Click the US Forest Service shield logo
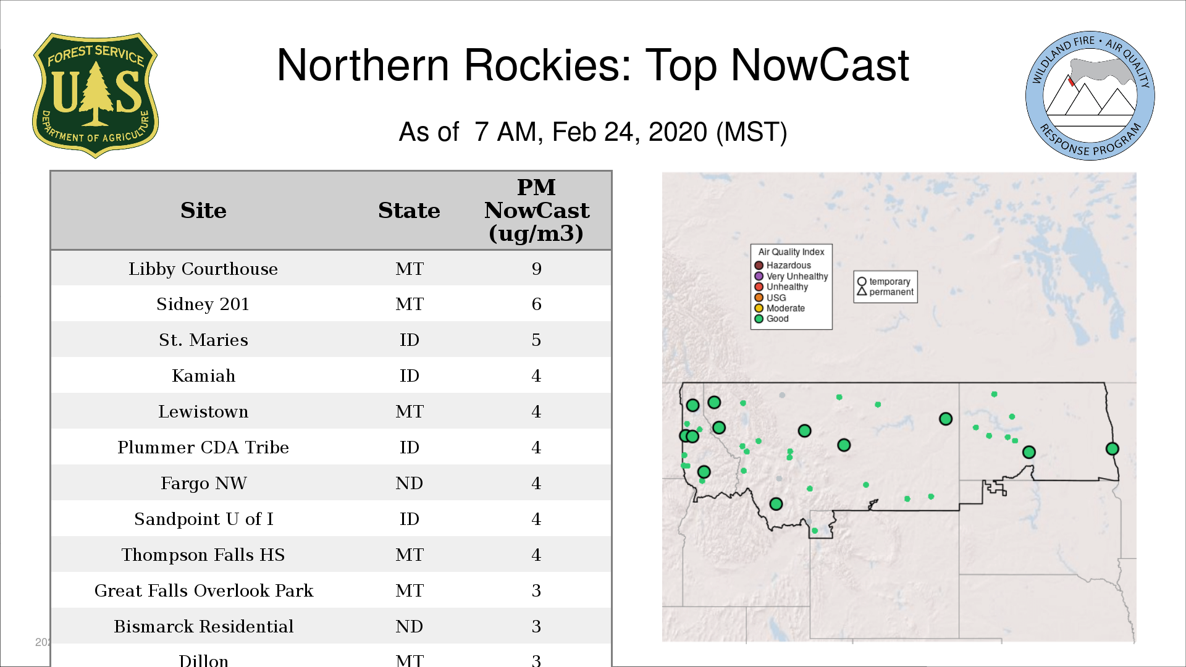Image resolution: width=1186 pixels, height=667 pixels. pos(95,96)
